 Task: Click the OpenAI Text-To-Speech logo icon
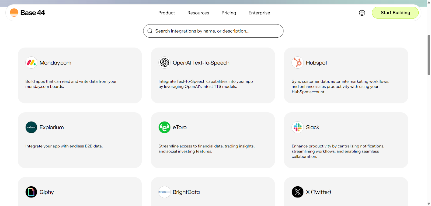(x=164, y=63)
